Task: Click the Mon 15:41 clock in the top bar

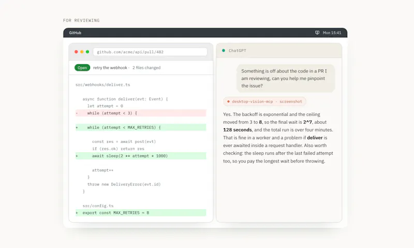Action: (x=332, y=33)
